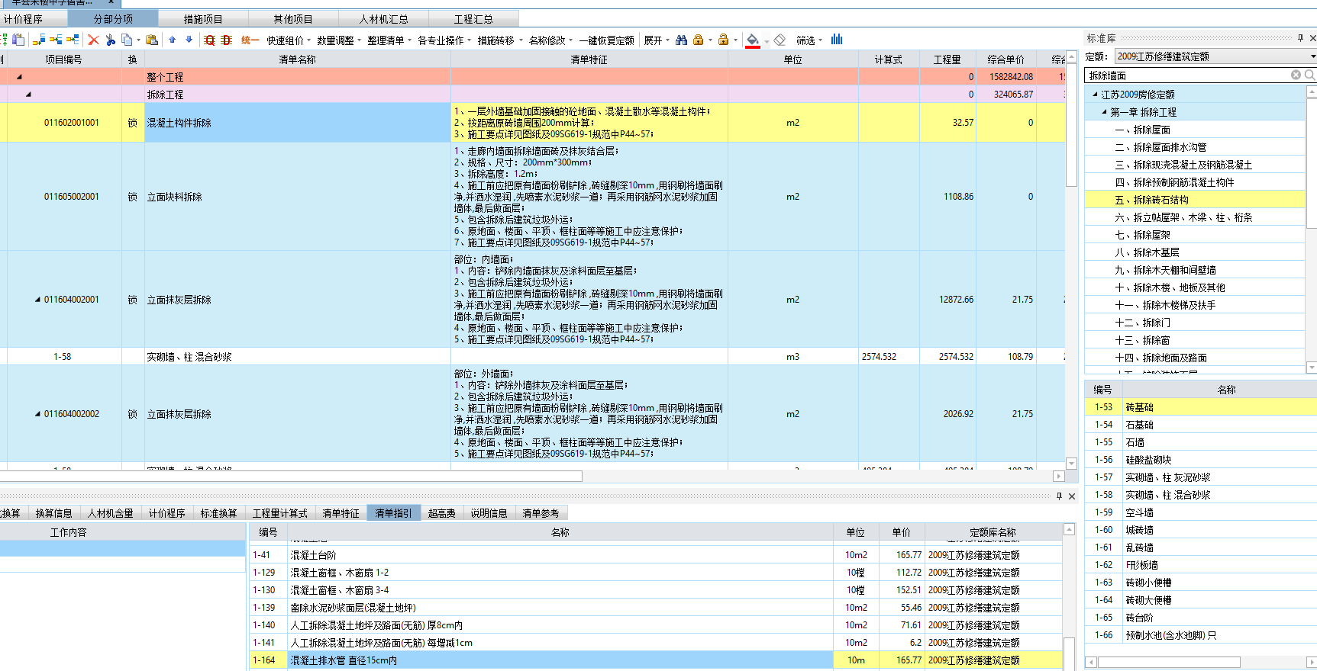
Task: Open the 清单参考 bottom tab
Action: click(541, 513)
